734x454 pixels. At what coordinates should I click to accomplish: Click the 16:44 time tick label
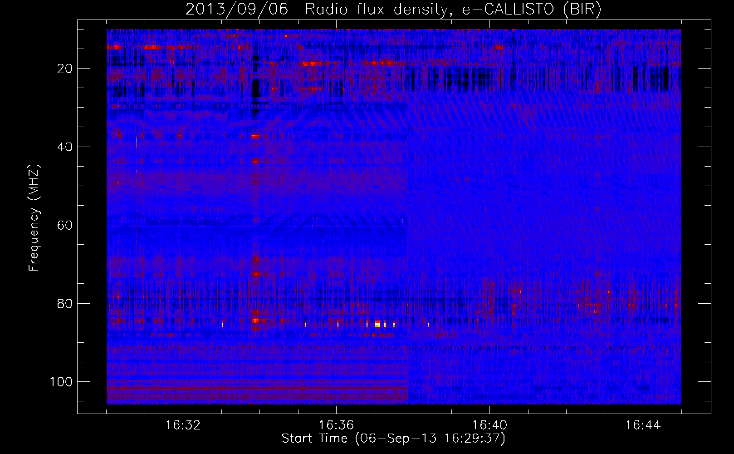coord(643,425)
